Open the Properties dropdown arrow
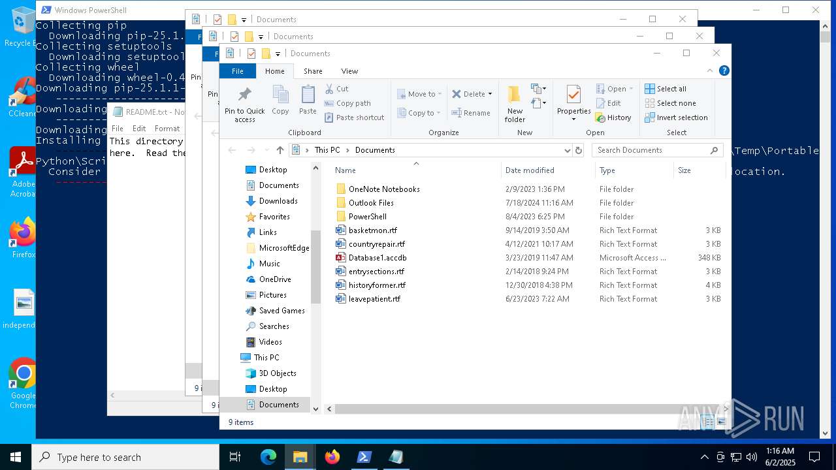Image resolution: width=836 pixels, height=470 pixels. click(573, 119)
